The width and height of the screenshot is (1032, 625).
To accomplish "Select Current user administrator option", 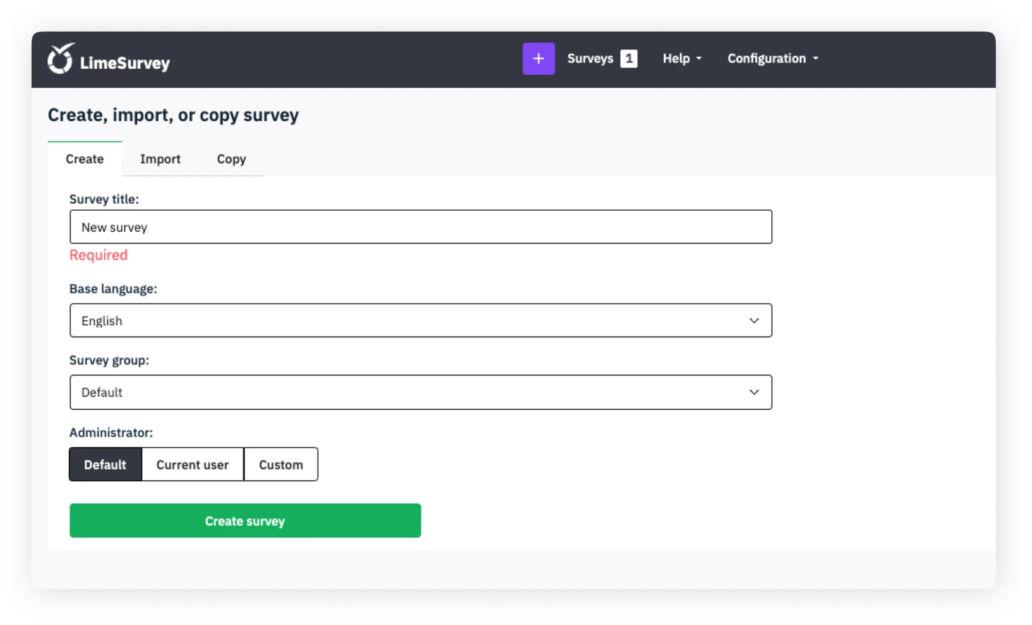I will [x=193, y=465].
